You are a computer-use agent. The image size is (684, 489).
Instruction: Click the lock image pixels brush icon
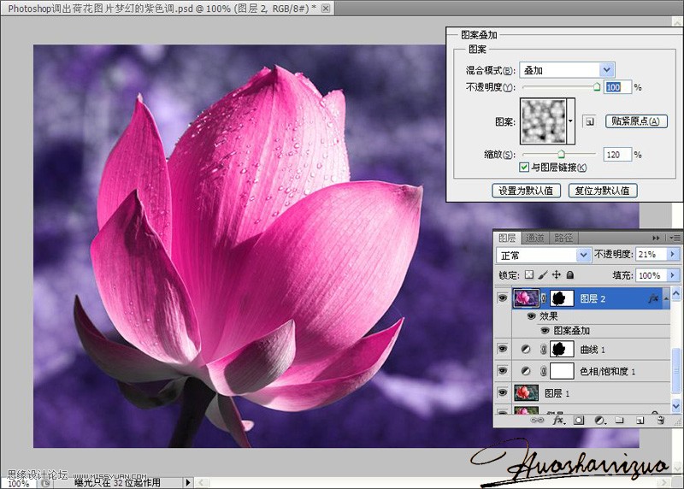(543, 274)
